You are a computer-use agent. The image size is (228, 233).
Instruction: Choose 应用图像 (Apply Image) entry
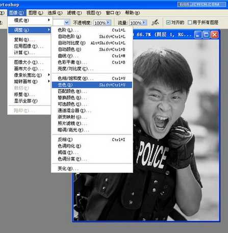pyautogui.click(x=30, y=46)
